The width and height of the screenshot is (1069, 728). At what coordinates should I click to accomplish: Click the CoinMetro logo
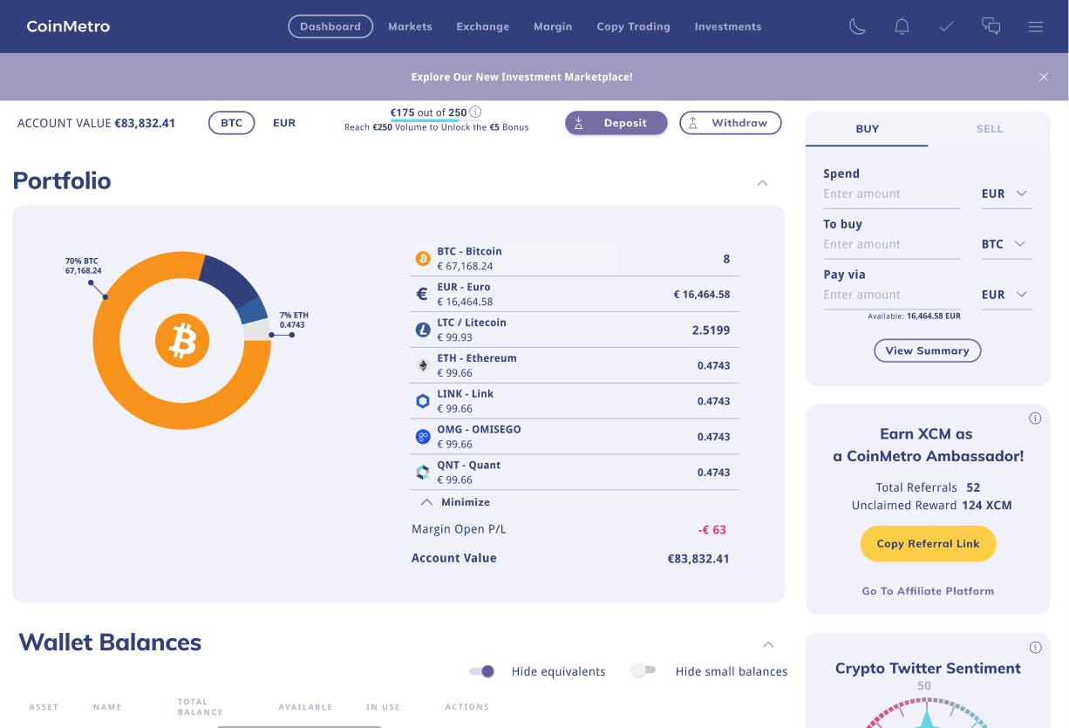[x=68, y=26]
